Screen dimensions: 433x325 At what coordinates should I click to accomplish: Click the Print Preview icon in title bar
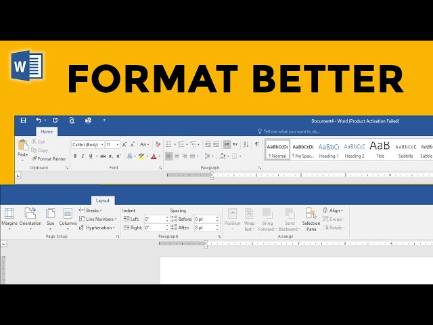pyautogui.click(x=72, y=121)
